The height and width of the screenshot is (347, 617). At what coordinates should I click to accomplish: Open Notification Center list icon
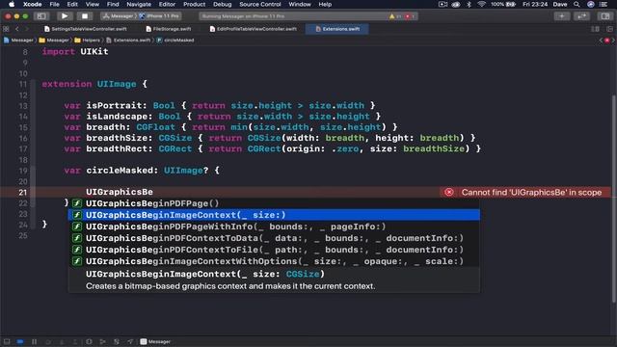[x=603, y=4]
